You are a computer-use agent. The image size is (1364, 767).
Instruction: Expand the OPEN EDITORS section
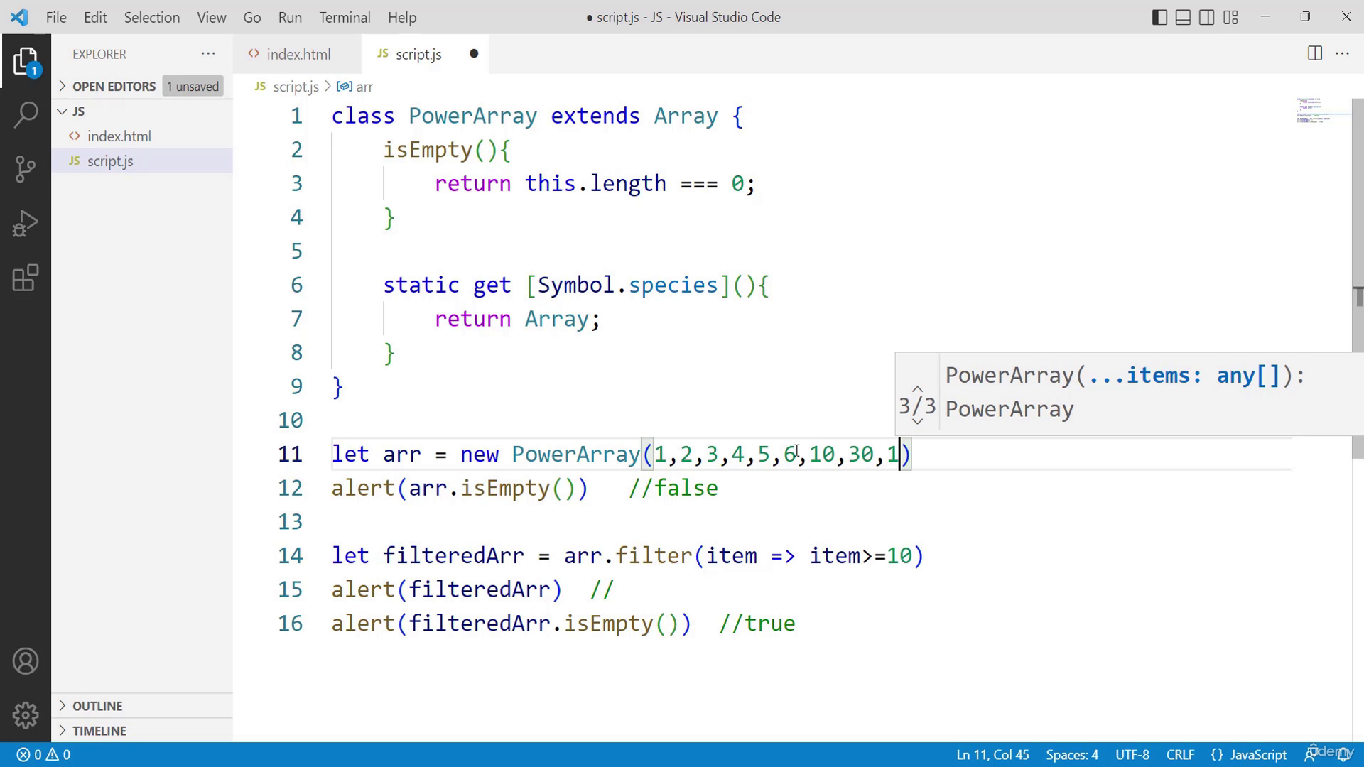coord(114,87)
